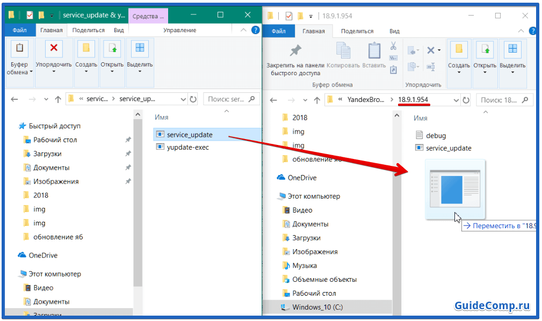Viewport: 542px width, 321px height.
Task: Switch to Поделиться tab in right window
Action: pyautogui.click(x=357, y=31)
